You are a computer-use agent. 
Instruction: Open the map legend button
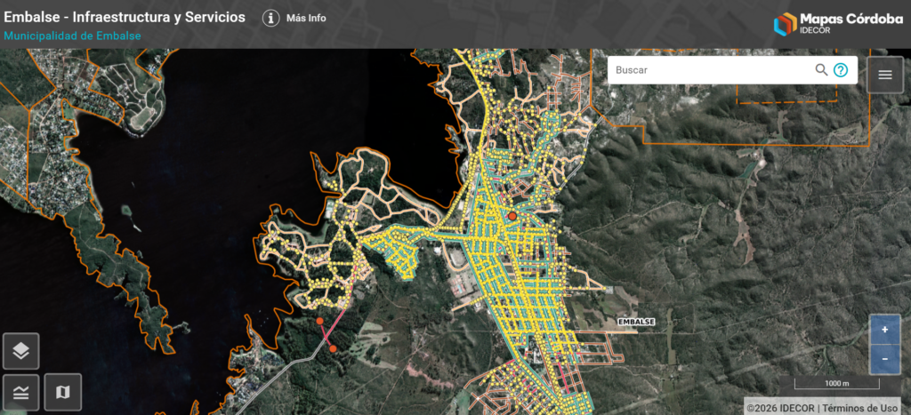[21, 392]
